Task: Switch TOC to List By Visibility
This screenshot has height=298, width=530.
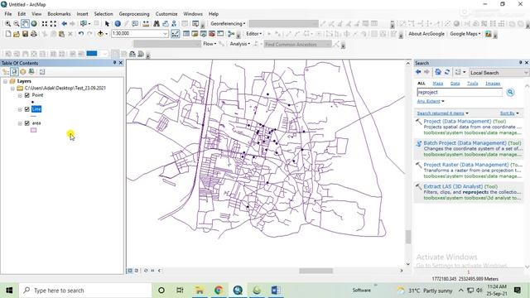Action: pos(22,72)
